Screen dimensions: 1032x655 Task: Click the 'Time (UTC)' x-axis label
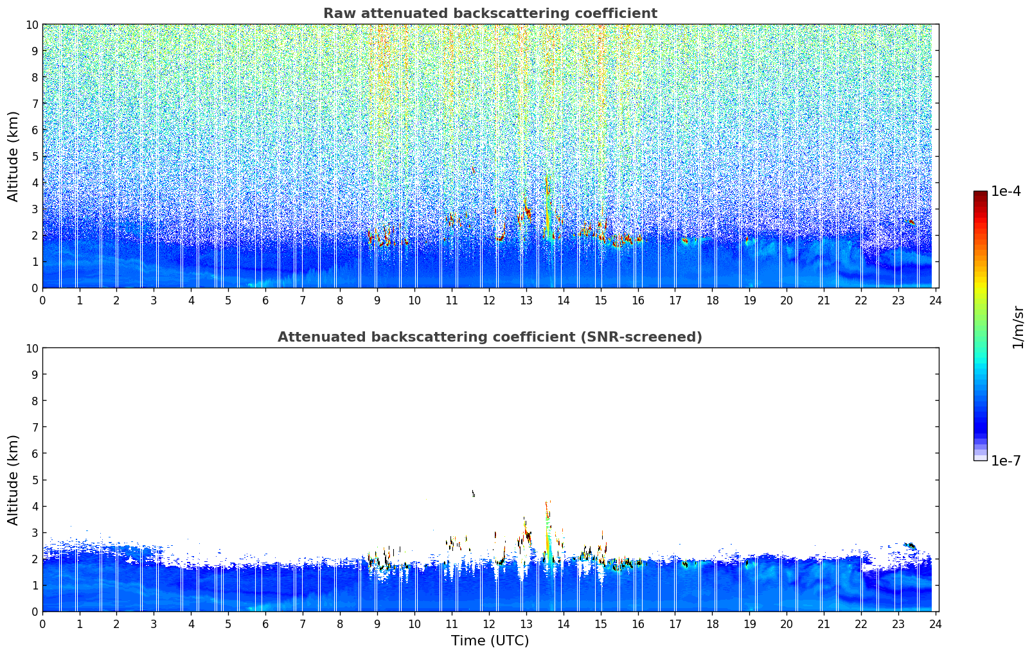coord(490,641)
